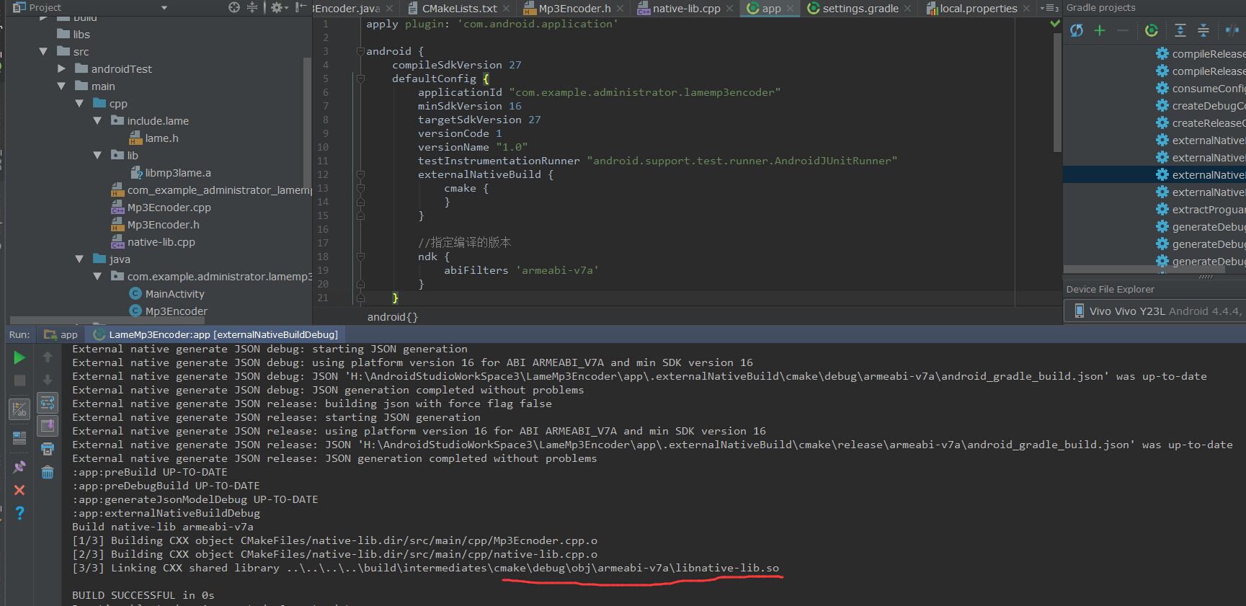The width and height of the screenshot is (1246, 606).
Task: Collapse the java folder
Action: coord(79,259)
